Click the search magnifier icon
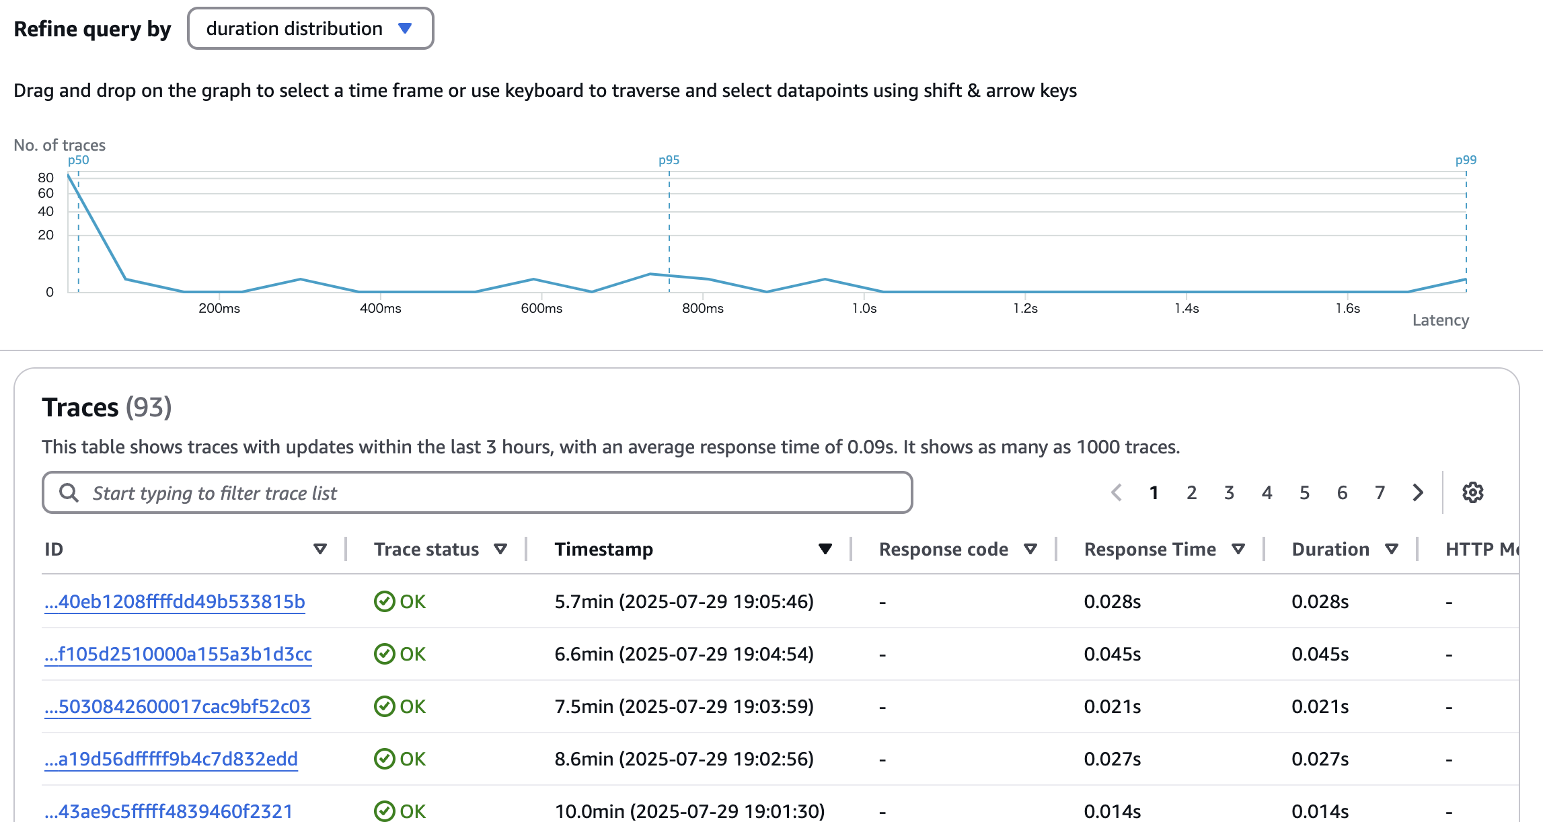This screenshot has height=822, width=1543. pyautogui.click(x=68, y=492)
